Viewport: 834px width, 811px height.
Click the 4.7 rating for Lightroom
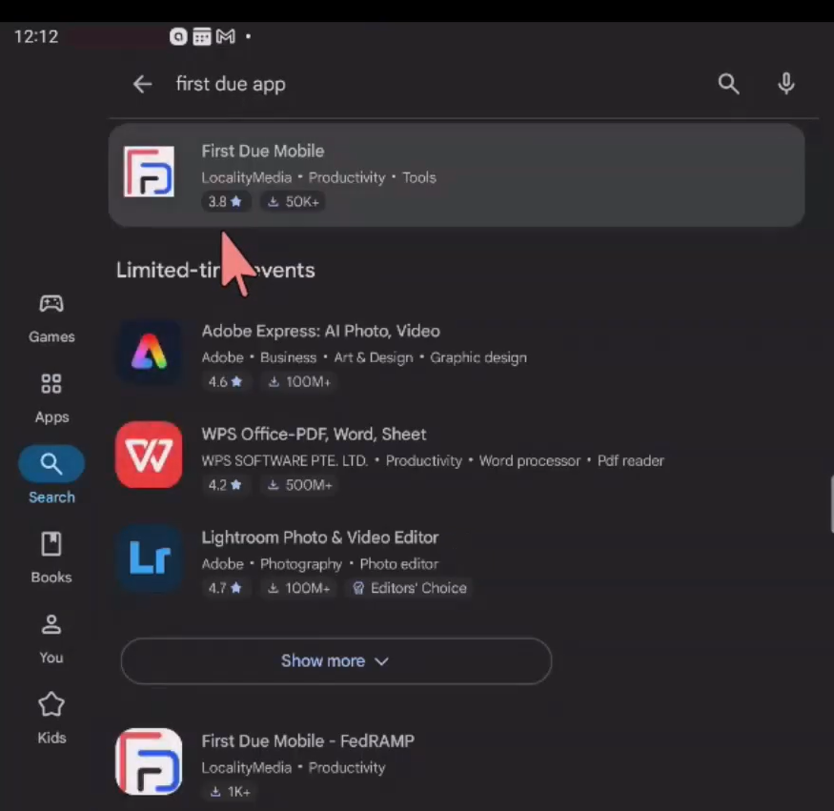[225, 588]
